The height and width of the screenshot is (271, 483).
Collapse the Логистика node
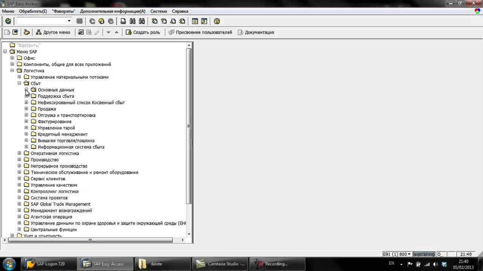[12, 70]
